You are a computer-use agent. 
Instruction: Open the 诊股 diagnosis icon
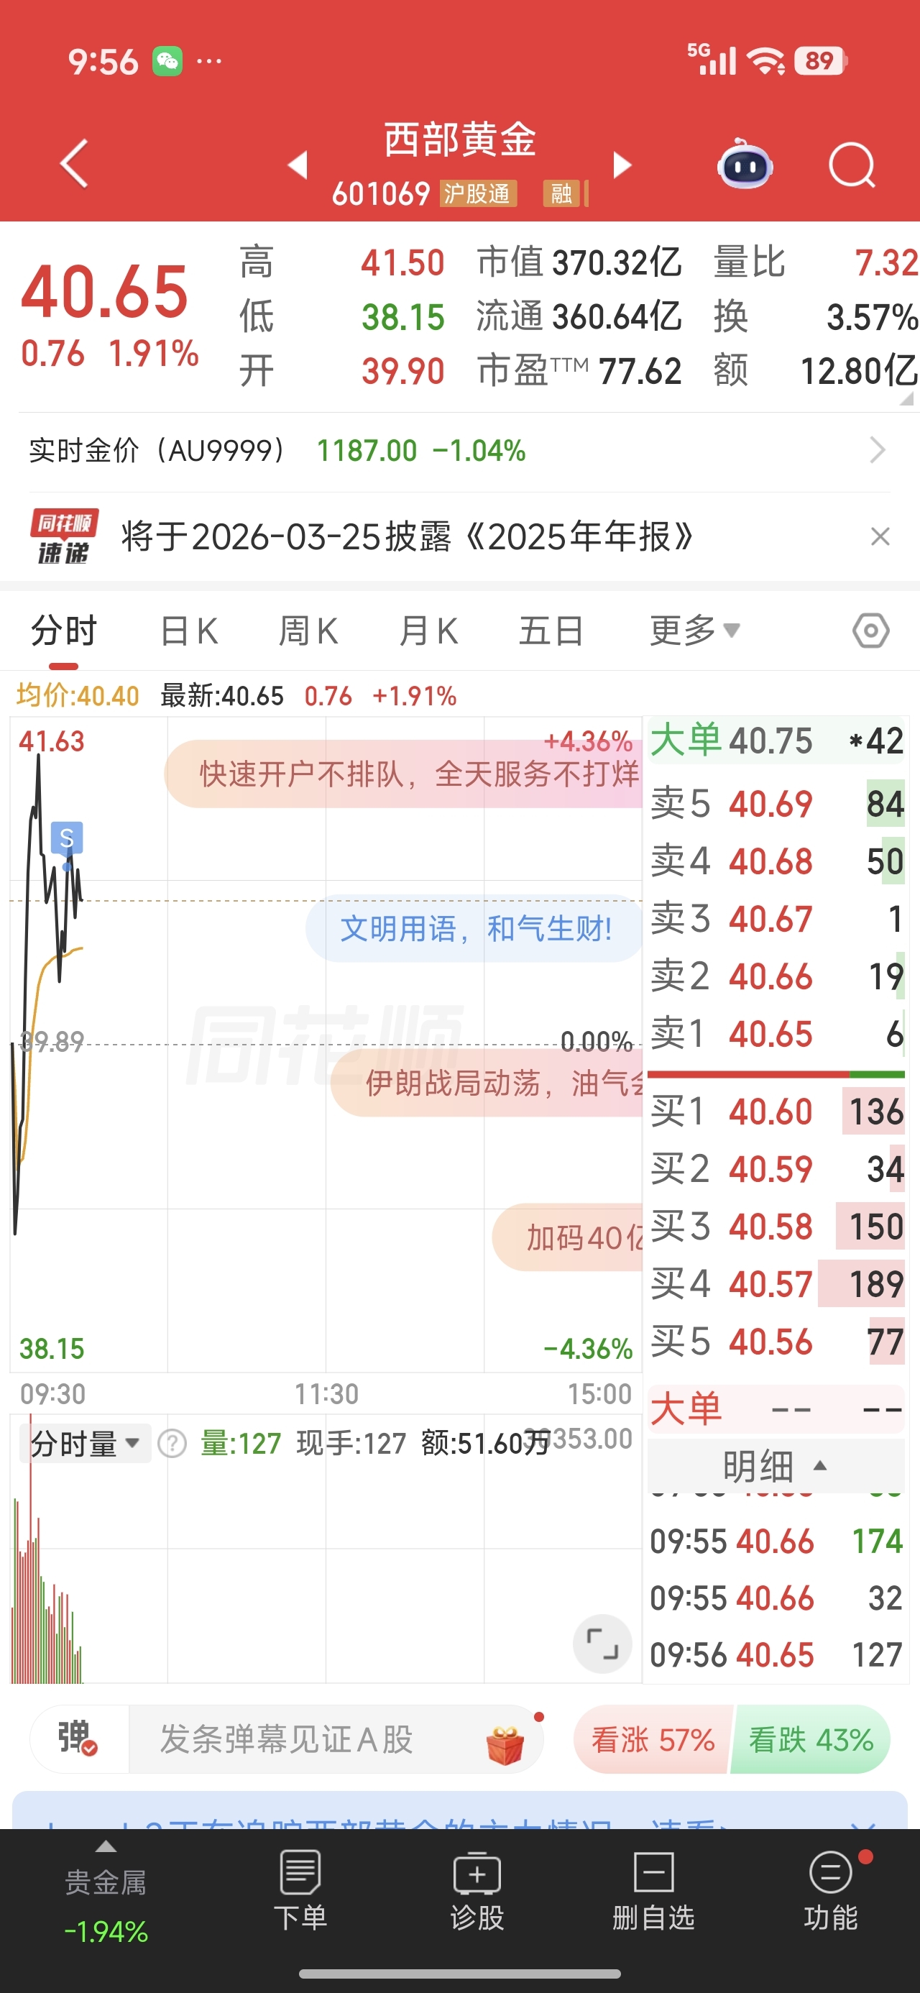point(477,1890)
